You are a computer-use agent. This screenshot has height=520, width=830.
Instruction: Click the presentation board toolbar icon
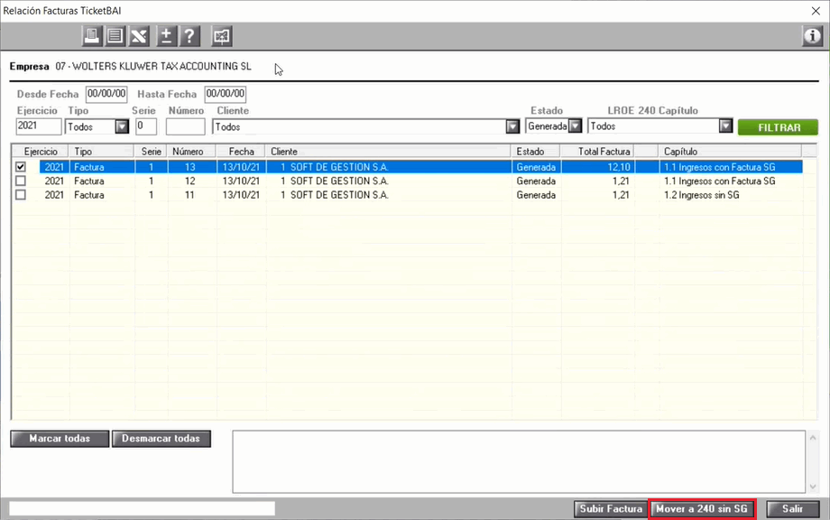(x=221, y=36)
